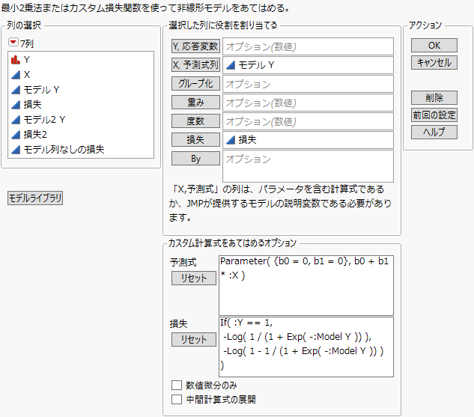Screen dimensions: 474x417
Task: Click the continuous icon beside モデル Y in the column list
Action: tap(16, 90)
